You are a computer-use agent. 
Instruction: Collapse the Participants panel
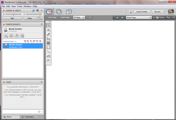(x=4, y=24)
